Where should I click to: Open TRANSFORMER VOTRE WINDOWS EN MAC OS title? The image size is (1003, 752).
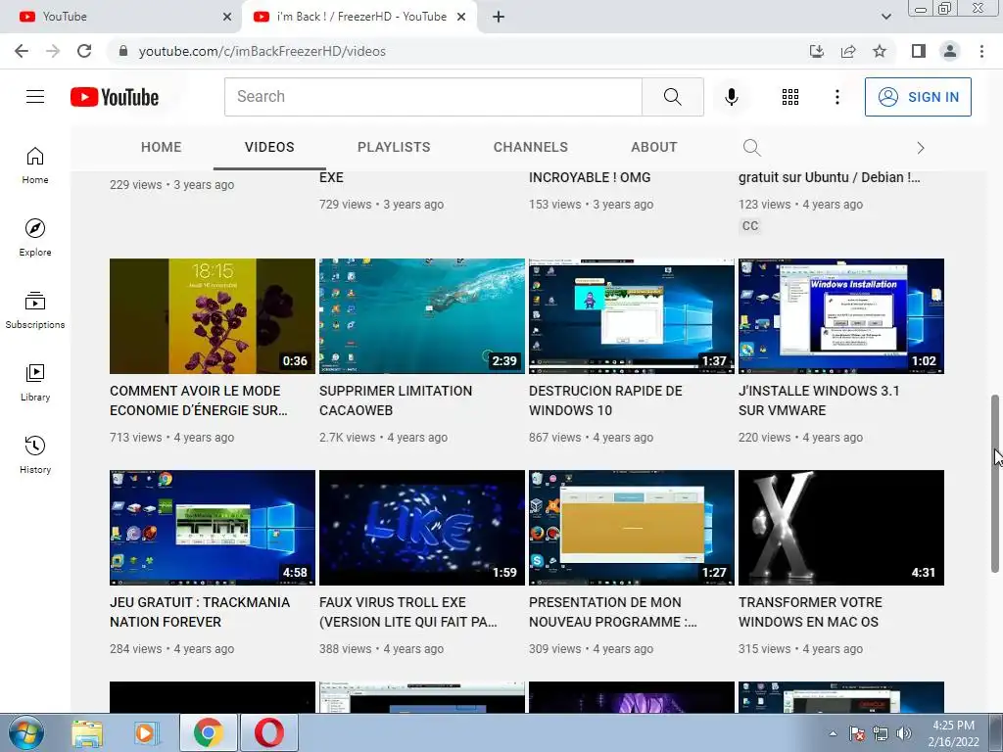(810, 612)
